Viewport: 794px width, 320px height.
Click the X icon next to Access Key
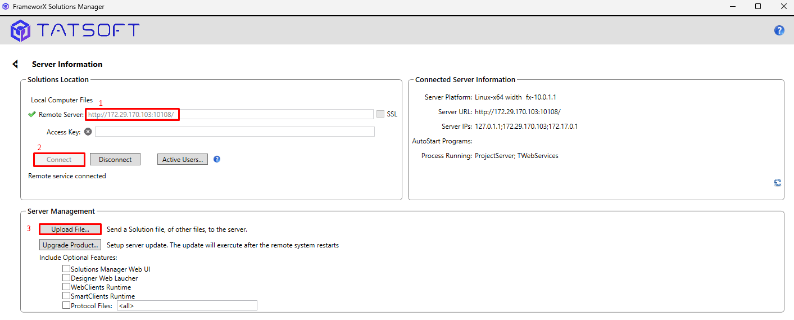[88, 132]
